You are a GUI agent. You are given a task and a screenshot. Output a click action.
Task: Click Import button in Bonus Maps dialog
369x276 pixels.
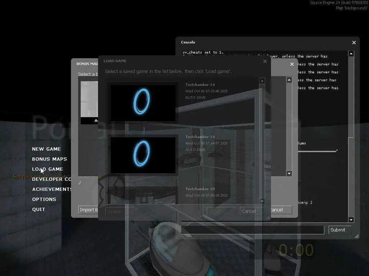click(x=88, y=210)
